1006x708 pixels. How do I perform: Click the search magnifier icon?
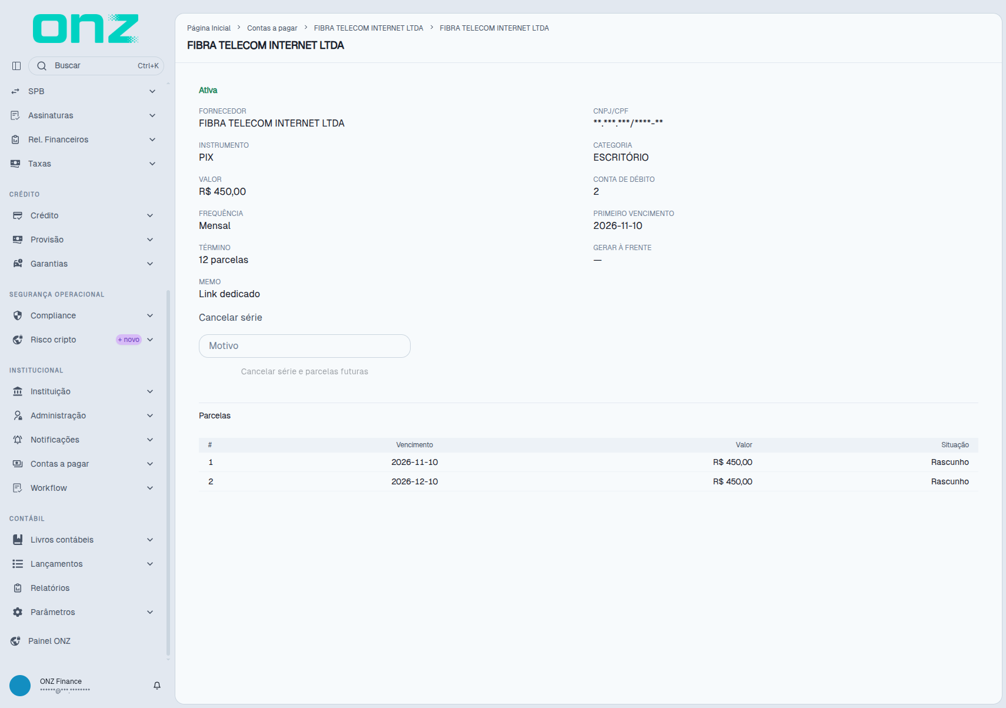pos(42,66)
